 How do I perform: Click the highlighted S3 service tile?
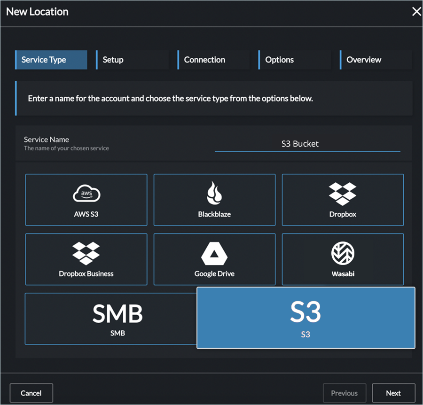[305, 318]
